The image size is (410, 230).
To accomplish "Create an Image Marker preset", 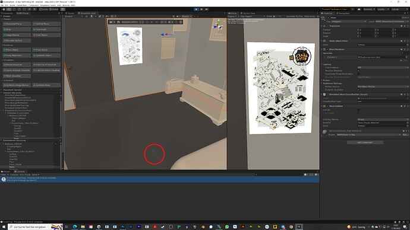I will click(x=17, y=35).
